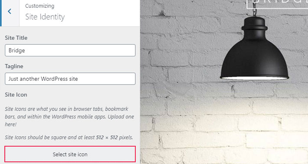Go back using the left chevron arrow
Screen dimensions: 308x164
pyautogui.click(x=10, y=11)
